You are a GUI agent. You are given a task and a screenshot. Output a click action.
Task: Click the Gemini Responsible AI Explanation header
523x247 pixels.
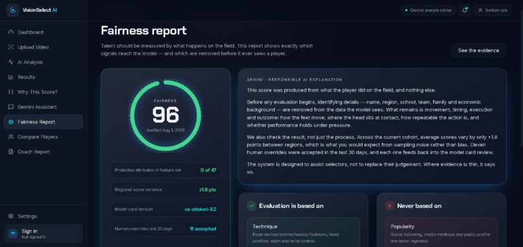tap(295, 80)
